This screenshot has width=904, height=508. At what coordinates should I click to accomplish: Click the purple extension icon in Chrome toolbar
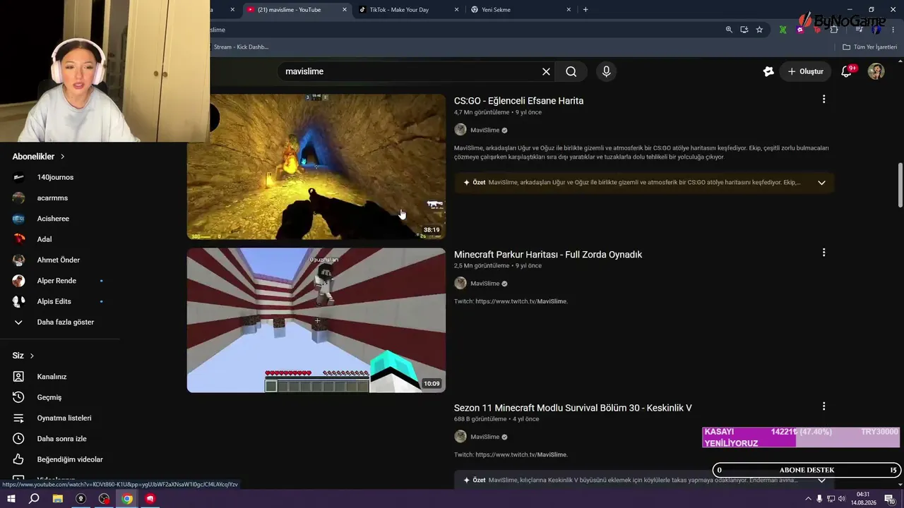coord(800,30)
